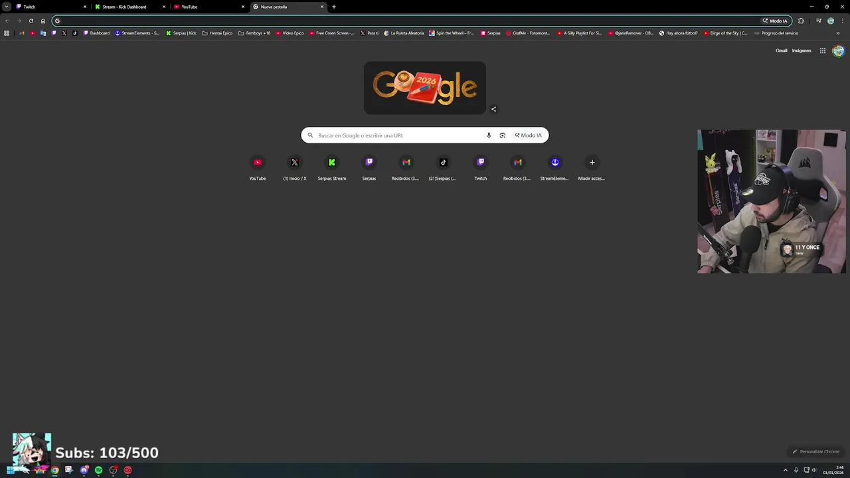The width and height of the screenshot is (850, 478).
Task: Search by image with Lens icon
Action: click(502, 135)
